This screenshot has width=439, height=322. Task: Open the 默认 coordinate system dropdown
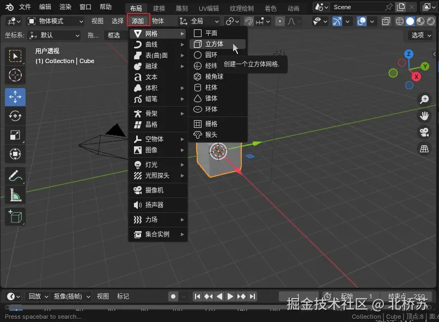click(x=54, y=35)
